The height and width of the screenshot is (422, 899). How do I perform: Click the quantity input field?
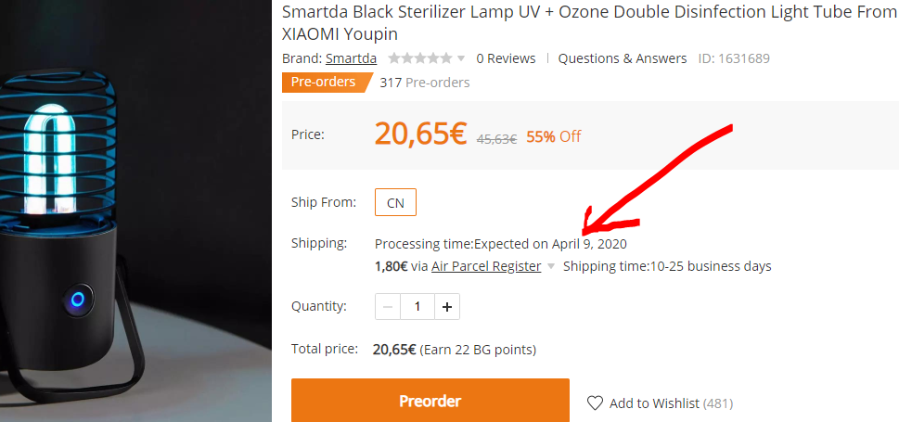(417, 306)
